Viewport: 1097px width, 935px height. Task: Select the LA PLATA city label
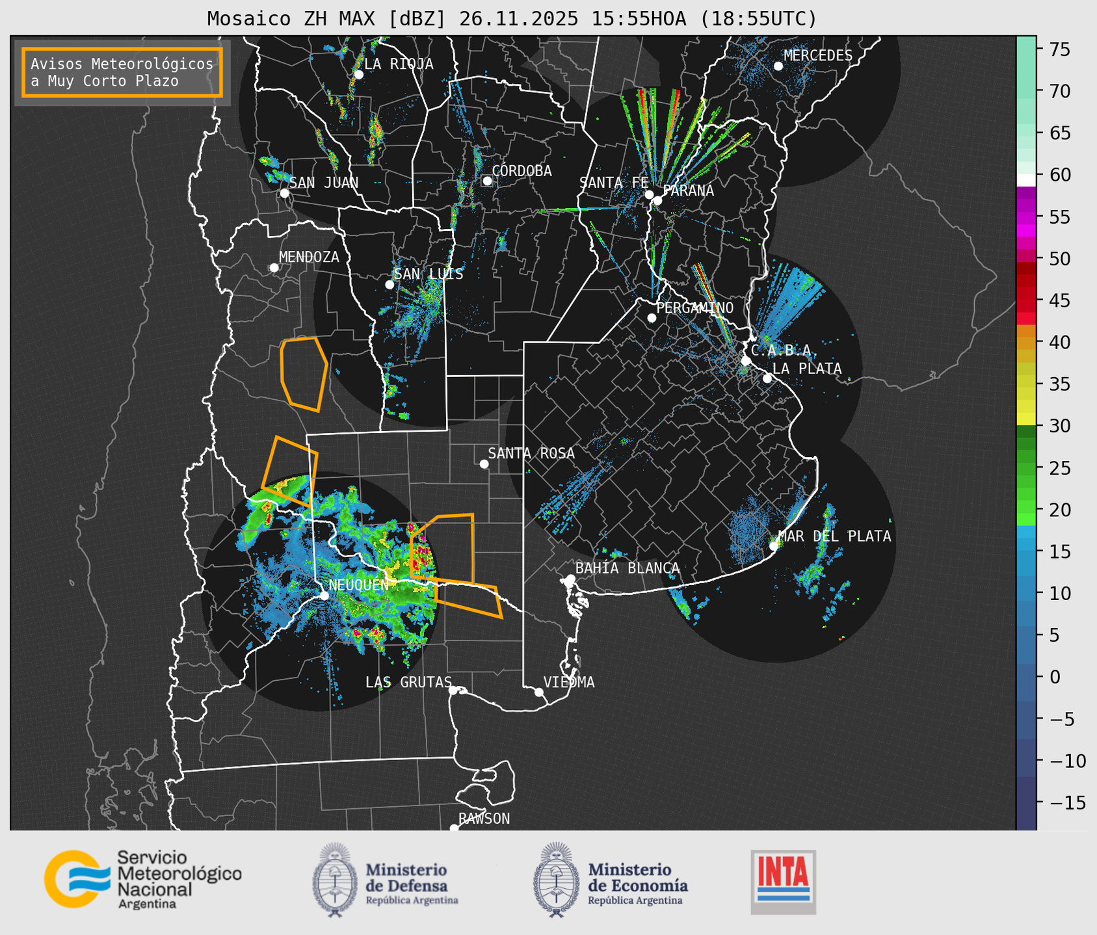point(807,369)
